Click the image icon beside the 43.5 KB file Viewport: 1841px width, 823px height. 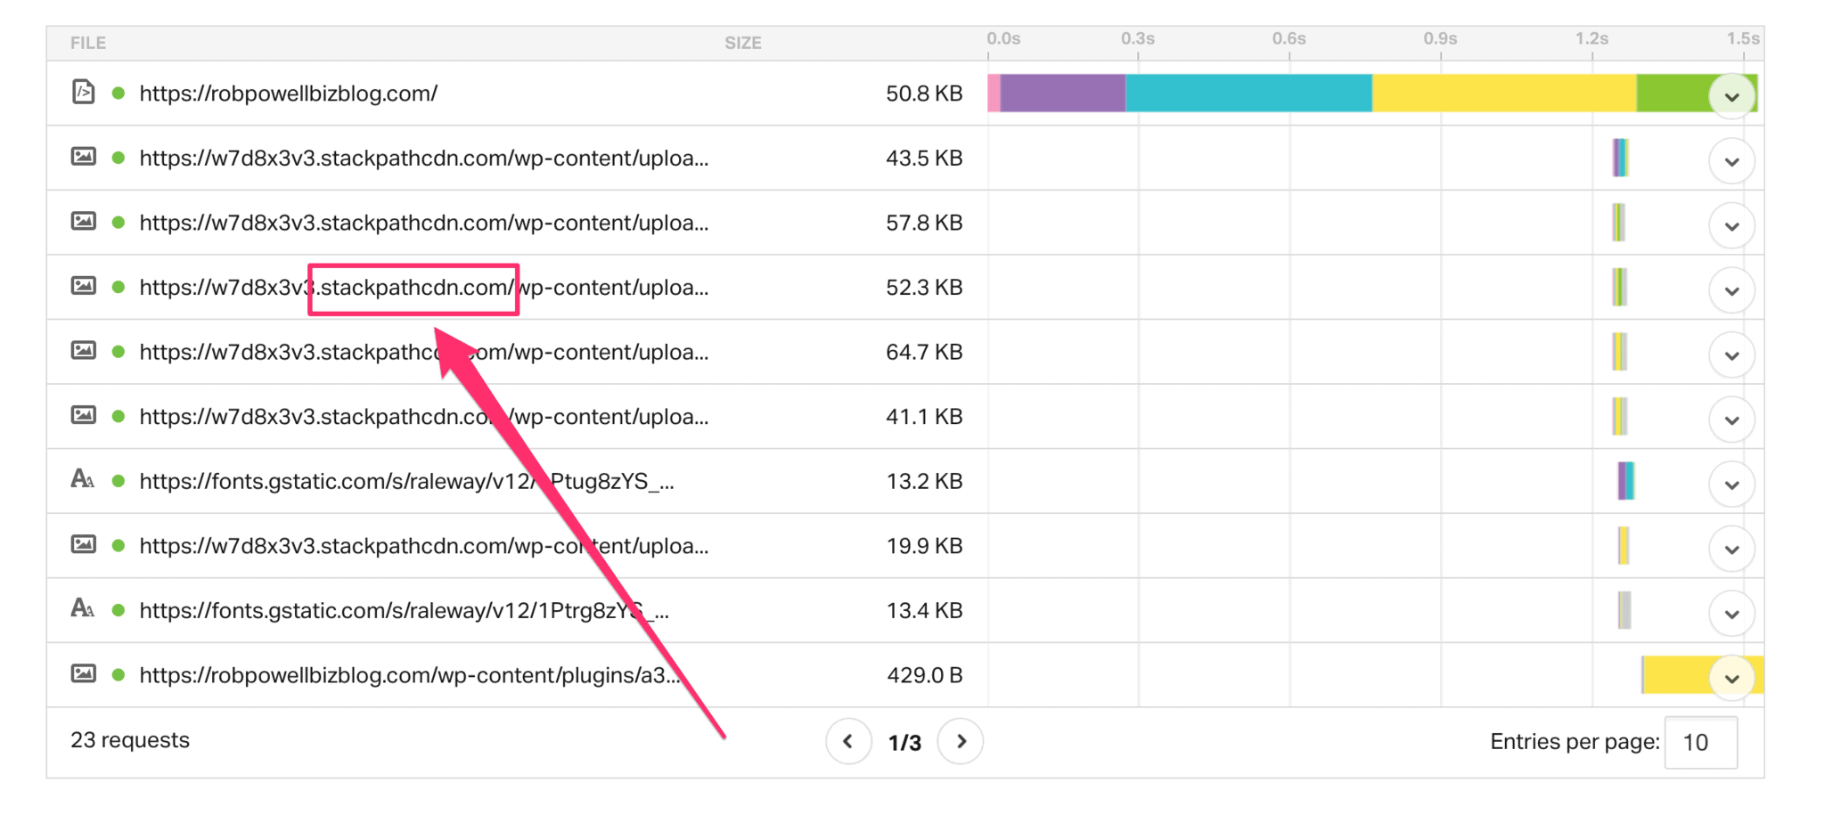point(83,158)
